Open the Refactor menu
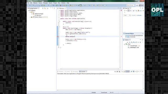The height and width of the screenshot is (94, 168). [x=35, y=3]
